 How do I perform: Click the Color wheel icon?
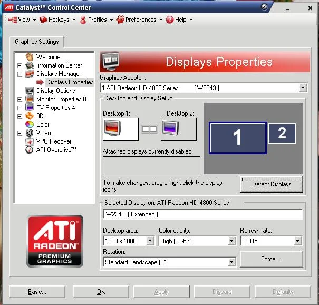pyautogui.click(x=30, y=125)
